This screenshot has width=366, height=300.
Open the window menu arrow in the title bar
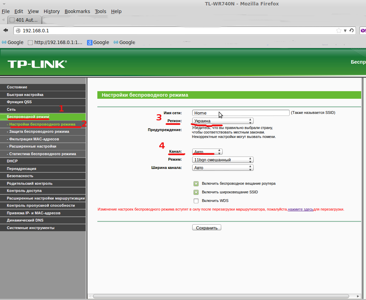[x=4, y=4]
